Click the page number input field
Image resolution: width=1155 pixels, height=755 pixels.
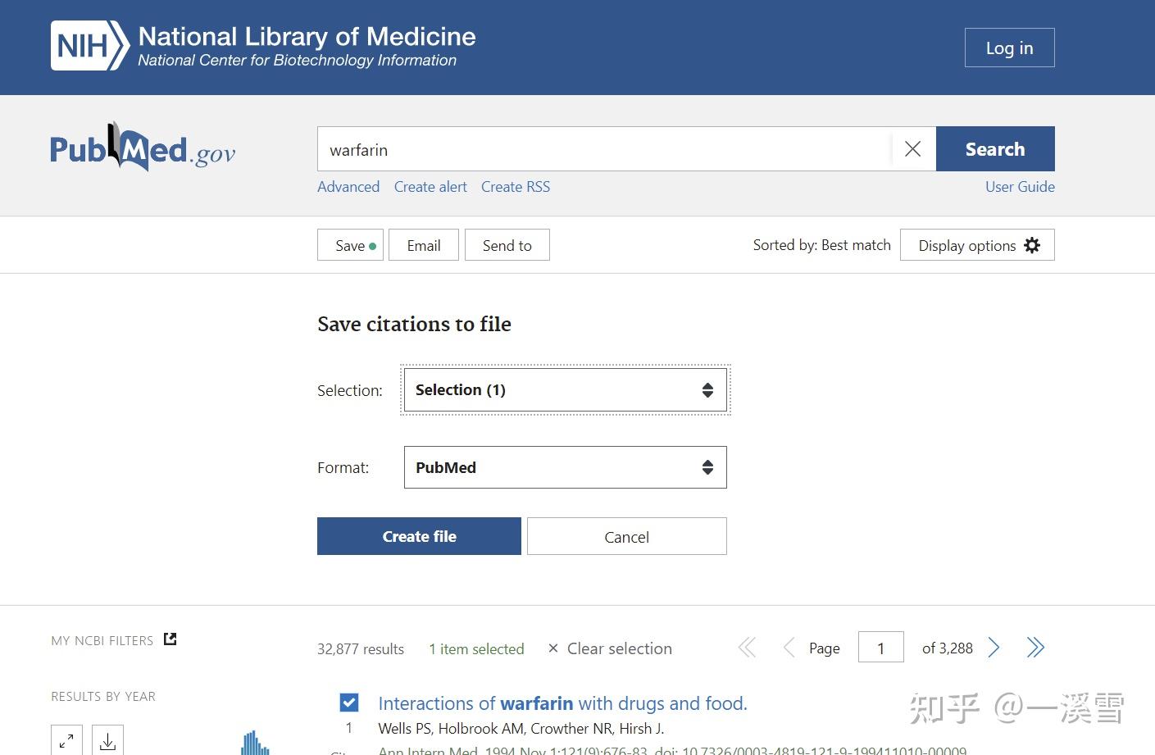[x=881, y=648]
